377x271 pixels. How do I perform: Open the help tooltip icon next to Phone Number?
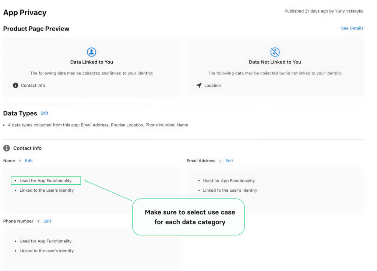(x=38, y=221)
